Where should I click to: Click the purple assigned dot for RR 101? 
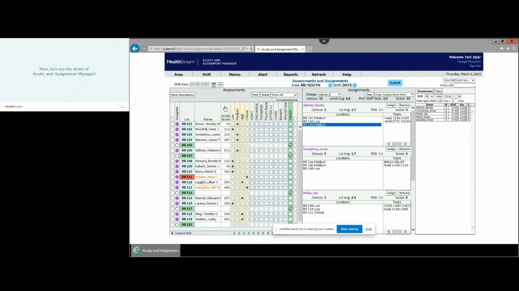click(178, 124)
